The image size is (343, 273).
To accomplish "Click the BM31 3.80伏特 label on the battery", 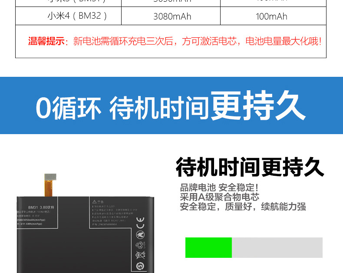I will click(x=41, y=207).
